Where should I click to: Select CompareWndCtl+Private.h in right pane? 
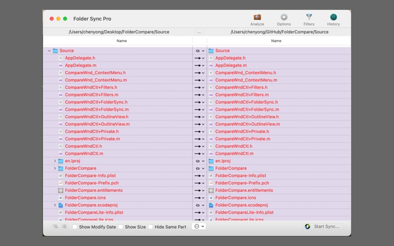click(x=242, y=131)
